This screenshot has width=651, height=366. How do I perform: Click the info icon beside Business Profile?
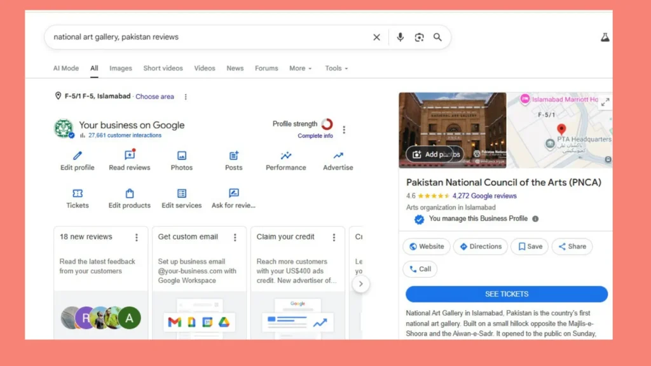tap(535, 219)
